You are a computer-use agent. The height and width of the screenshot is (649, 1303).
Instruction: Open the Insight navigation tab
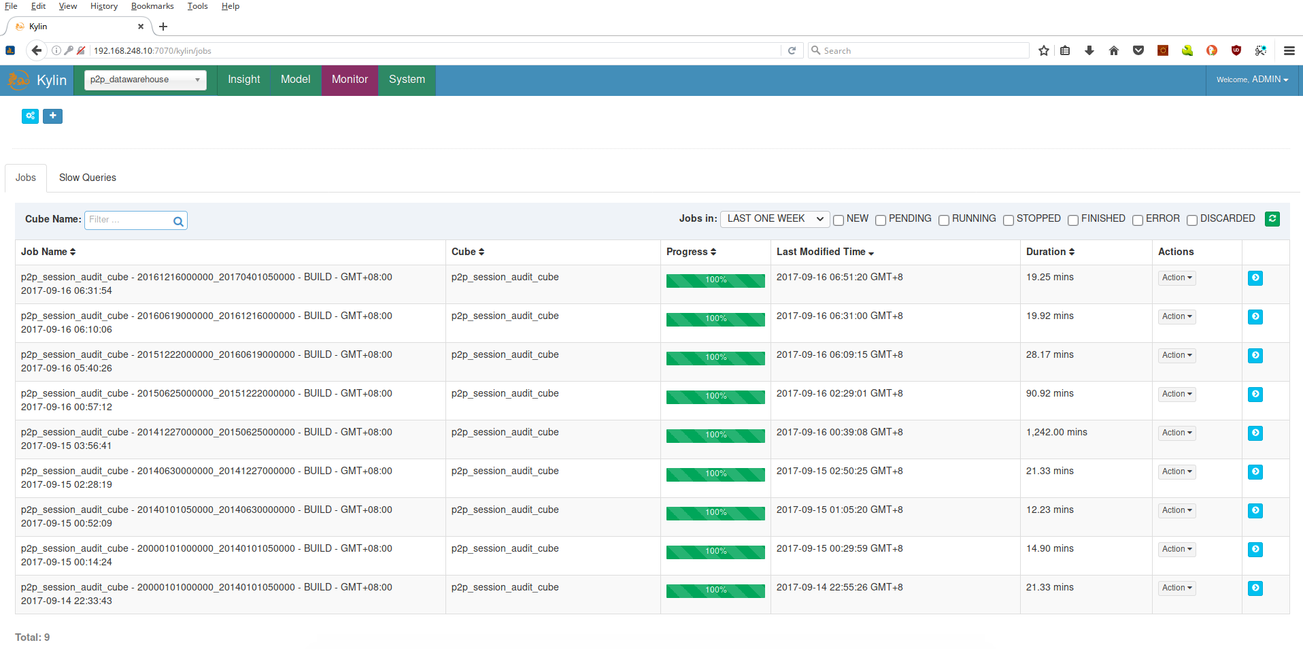(243, 80)
